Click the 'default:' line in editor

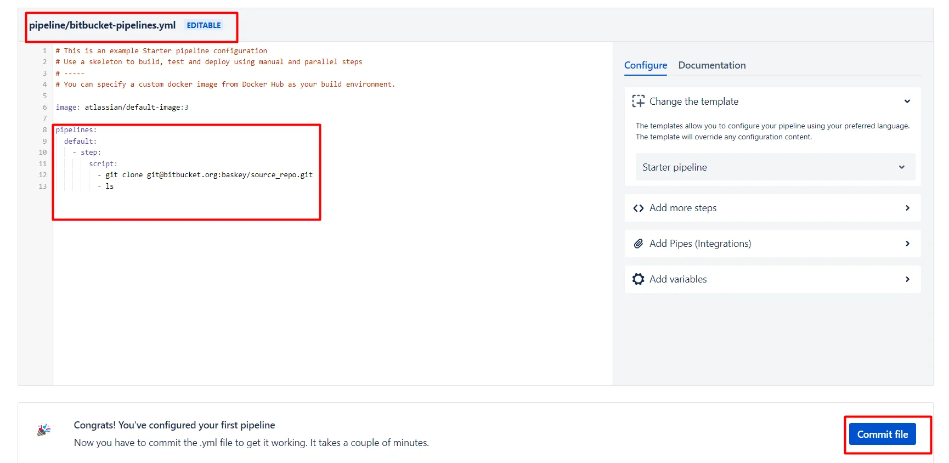click(80, 142)
